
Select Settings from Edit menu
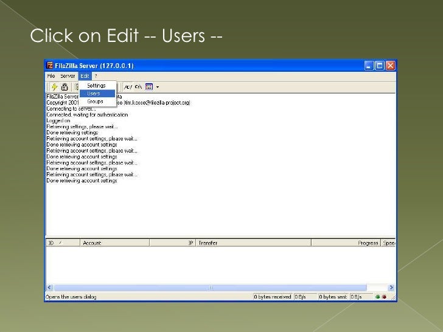pyautogui.click(x=96, y=86)
